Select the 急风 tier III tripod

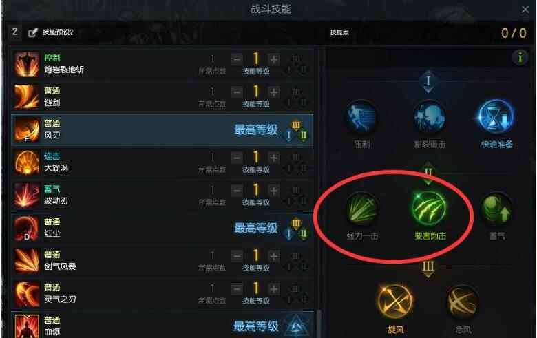click(x=463, y=302)
